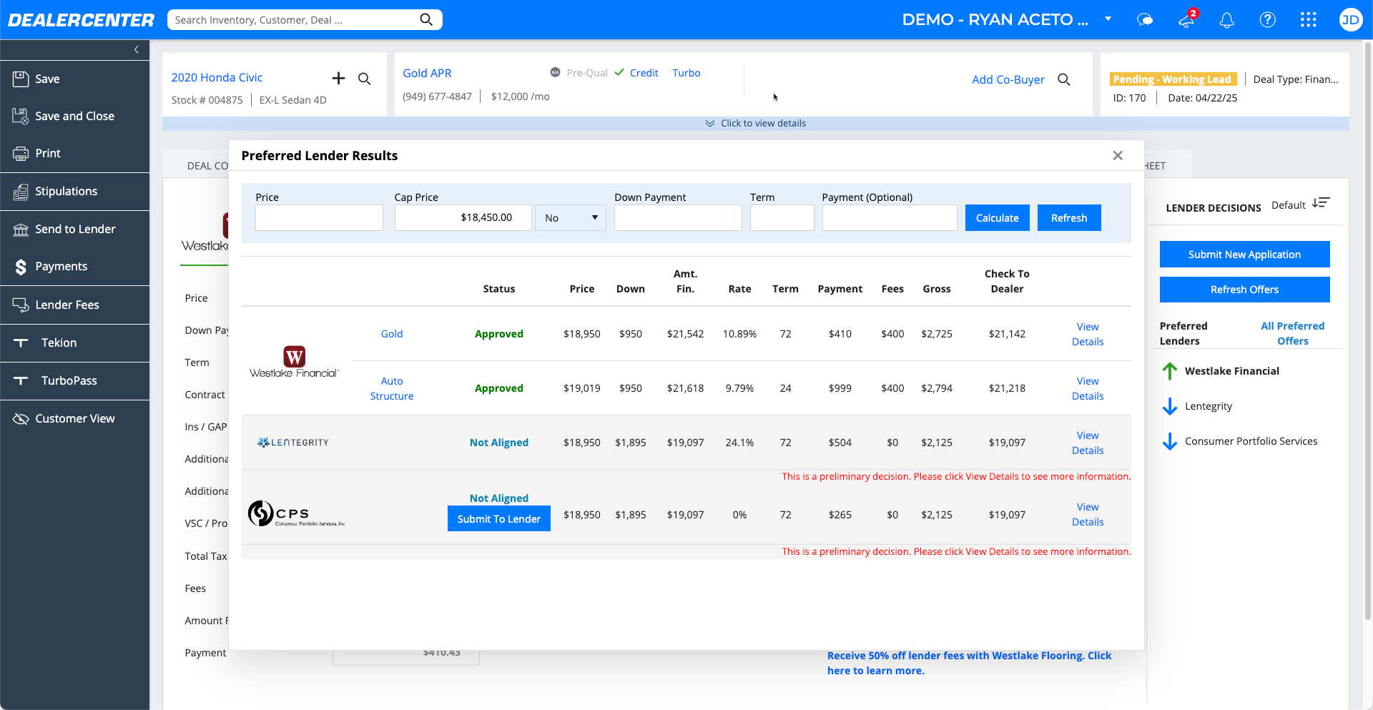Viewport: 1373px width, 710px height.
Task: View Details for CPS offer
Action: coord(1088,514)
